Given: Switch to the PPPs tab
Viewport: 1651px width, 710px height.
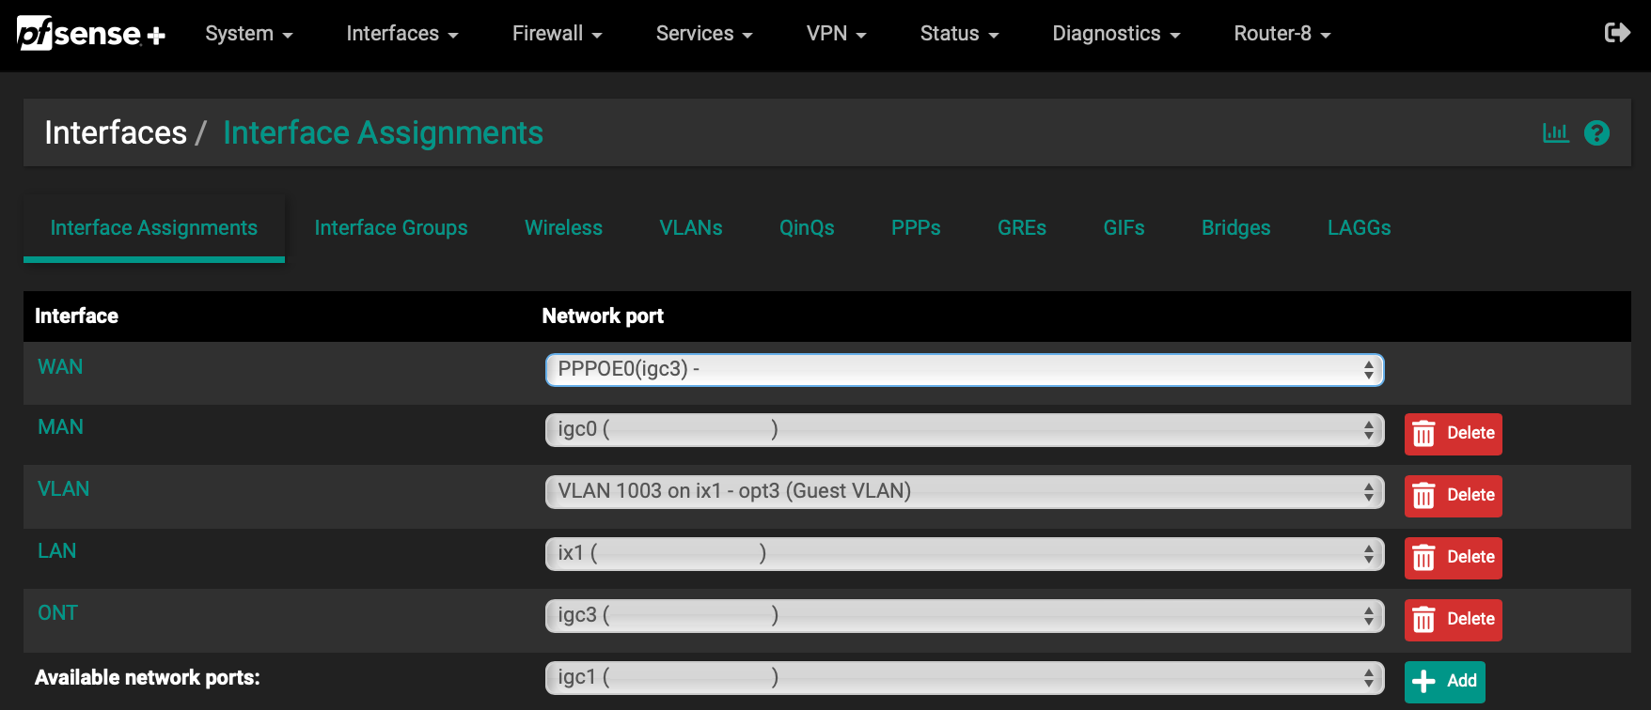Looking at the screenshot, I should (916, 228).
